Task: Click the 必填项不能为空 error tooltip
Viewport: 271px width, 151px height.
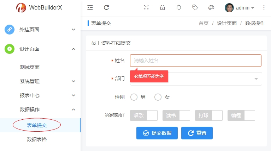Action: click(x=149, y=76)
